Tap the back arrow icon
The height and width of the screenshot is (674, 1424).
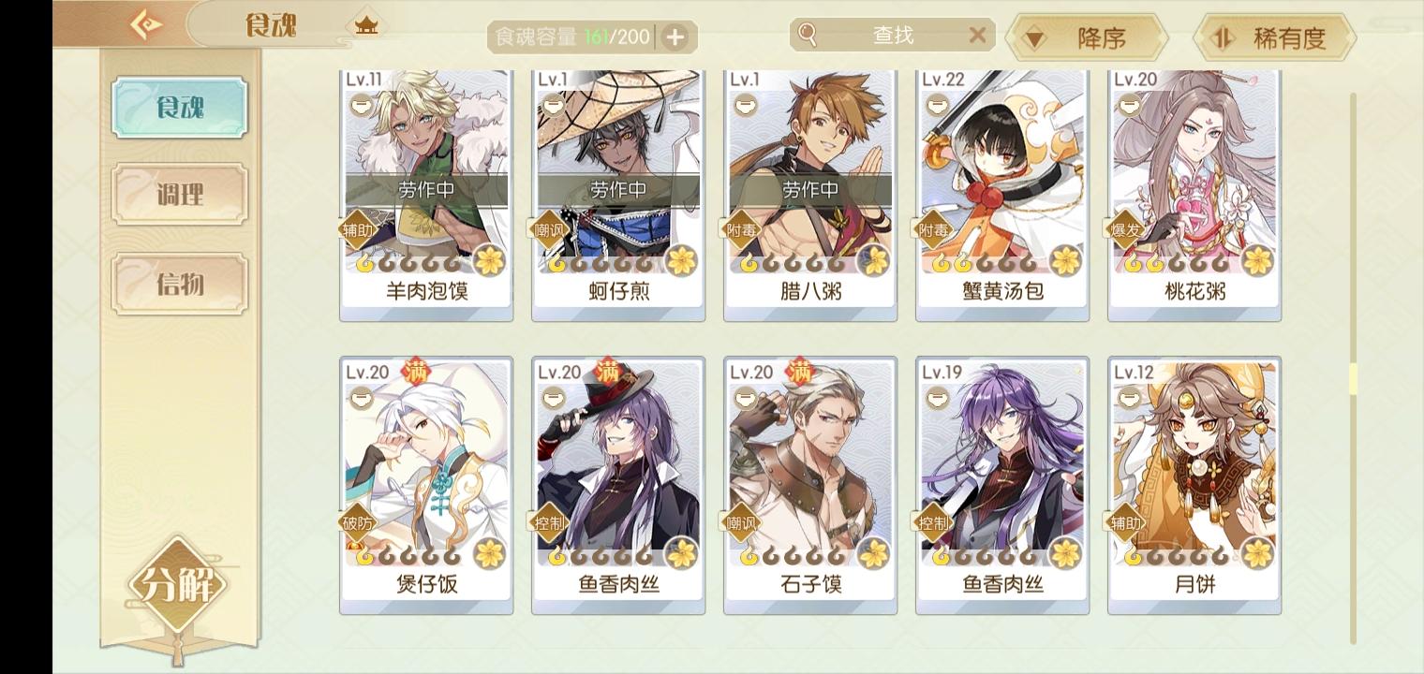point(145,24)
